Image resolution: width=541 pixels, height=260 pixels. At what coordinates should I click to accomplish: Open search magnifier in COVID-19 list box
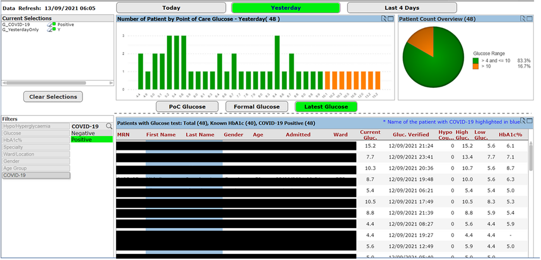point(109,126)
